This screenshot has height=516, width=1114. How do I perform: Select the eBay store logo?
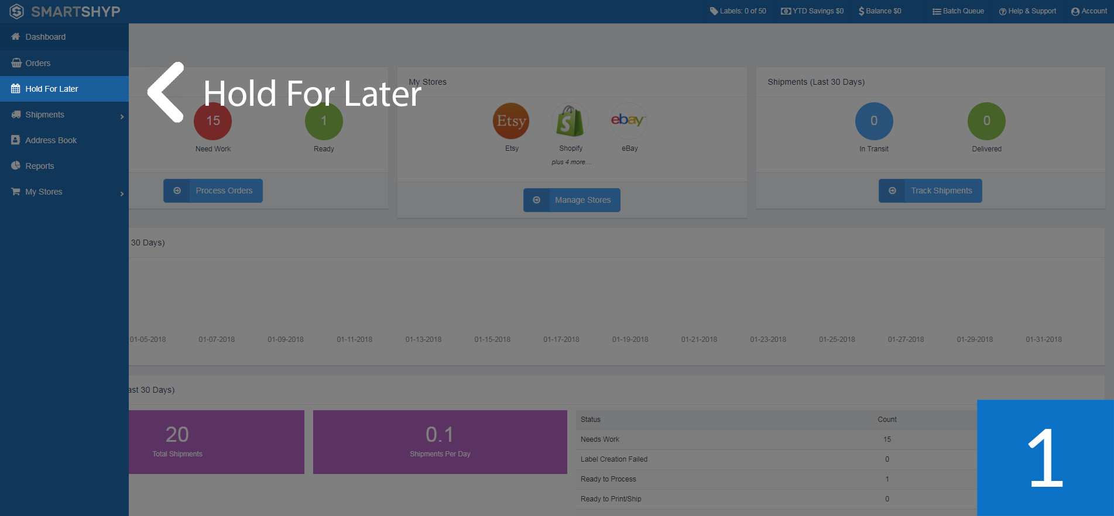click(629, 121)
